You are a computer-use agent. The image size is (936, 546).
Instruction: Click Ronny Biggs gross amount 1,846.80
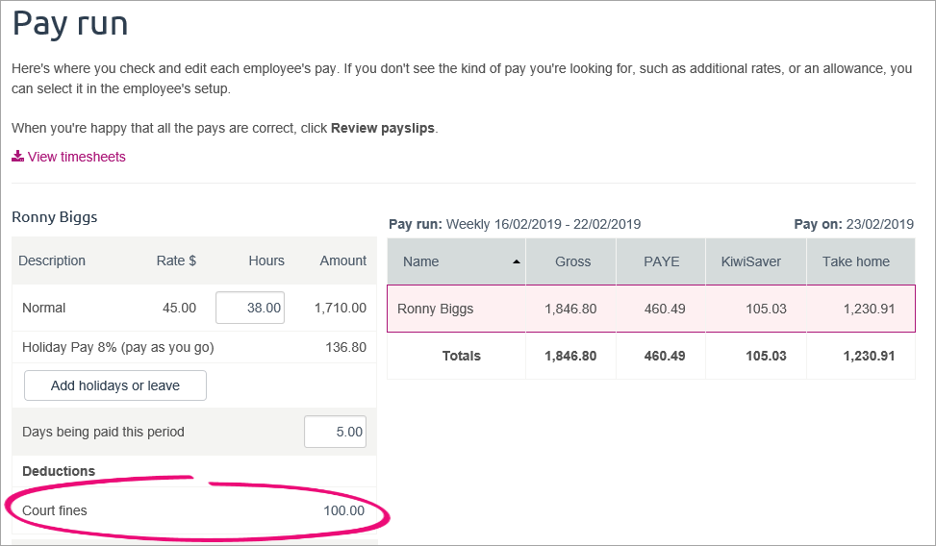(x=570, y=309)
